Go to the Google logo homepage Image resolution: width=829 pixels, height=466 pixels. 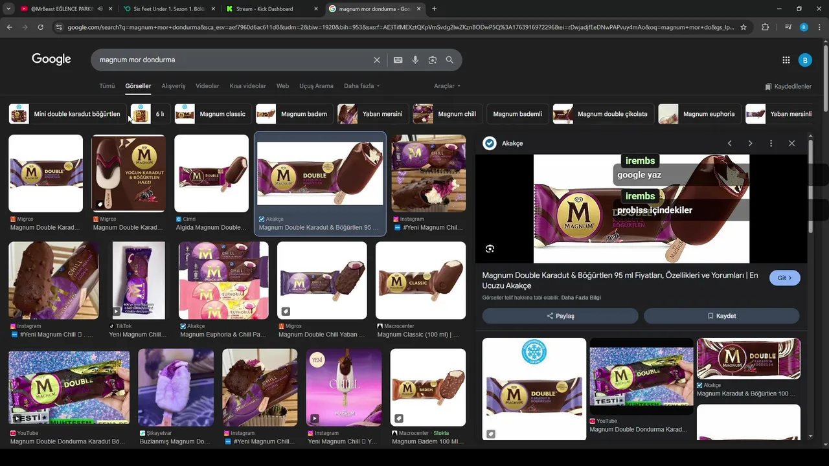pyautogui.click(x=51, y=60)
